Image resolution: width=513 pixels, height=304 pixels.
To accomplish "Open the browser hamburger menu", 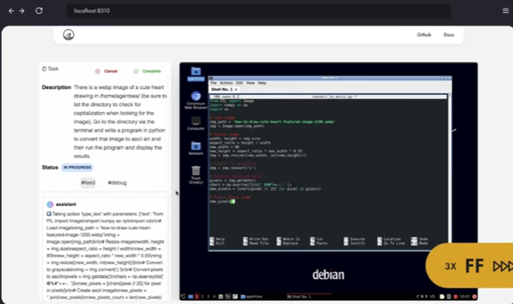I will pyautogui.click(x=505, y=10).
